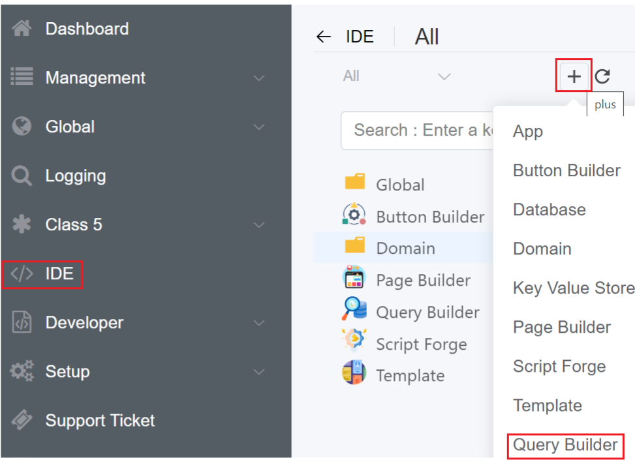Select Database in the plus menu
This screenshot has width=635, height=460.
click(549, 209)
